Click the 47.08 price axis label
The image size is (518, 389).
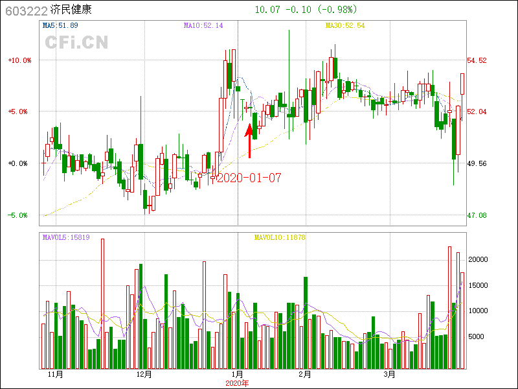pos(477,215)
